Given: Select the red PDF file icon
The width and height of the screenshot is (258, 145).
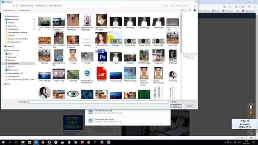Looking at the screenshot, I should coord(101,73).
